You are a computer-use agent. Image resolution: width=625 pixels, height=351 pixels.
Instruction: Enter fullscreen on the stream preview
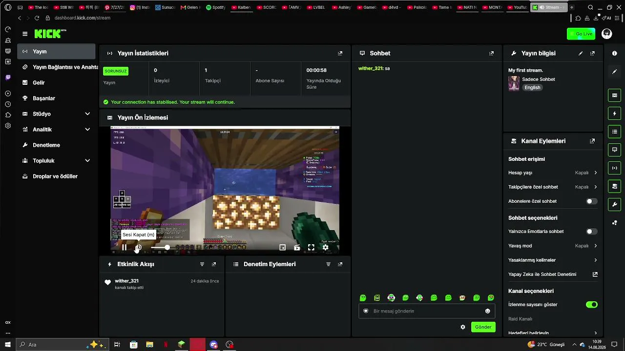(x=311, y=248)
